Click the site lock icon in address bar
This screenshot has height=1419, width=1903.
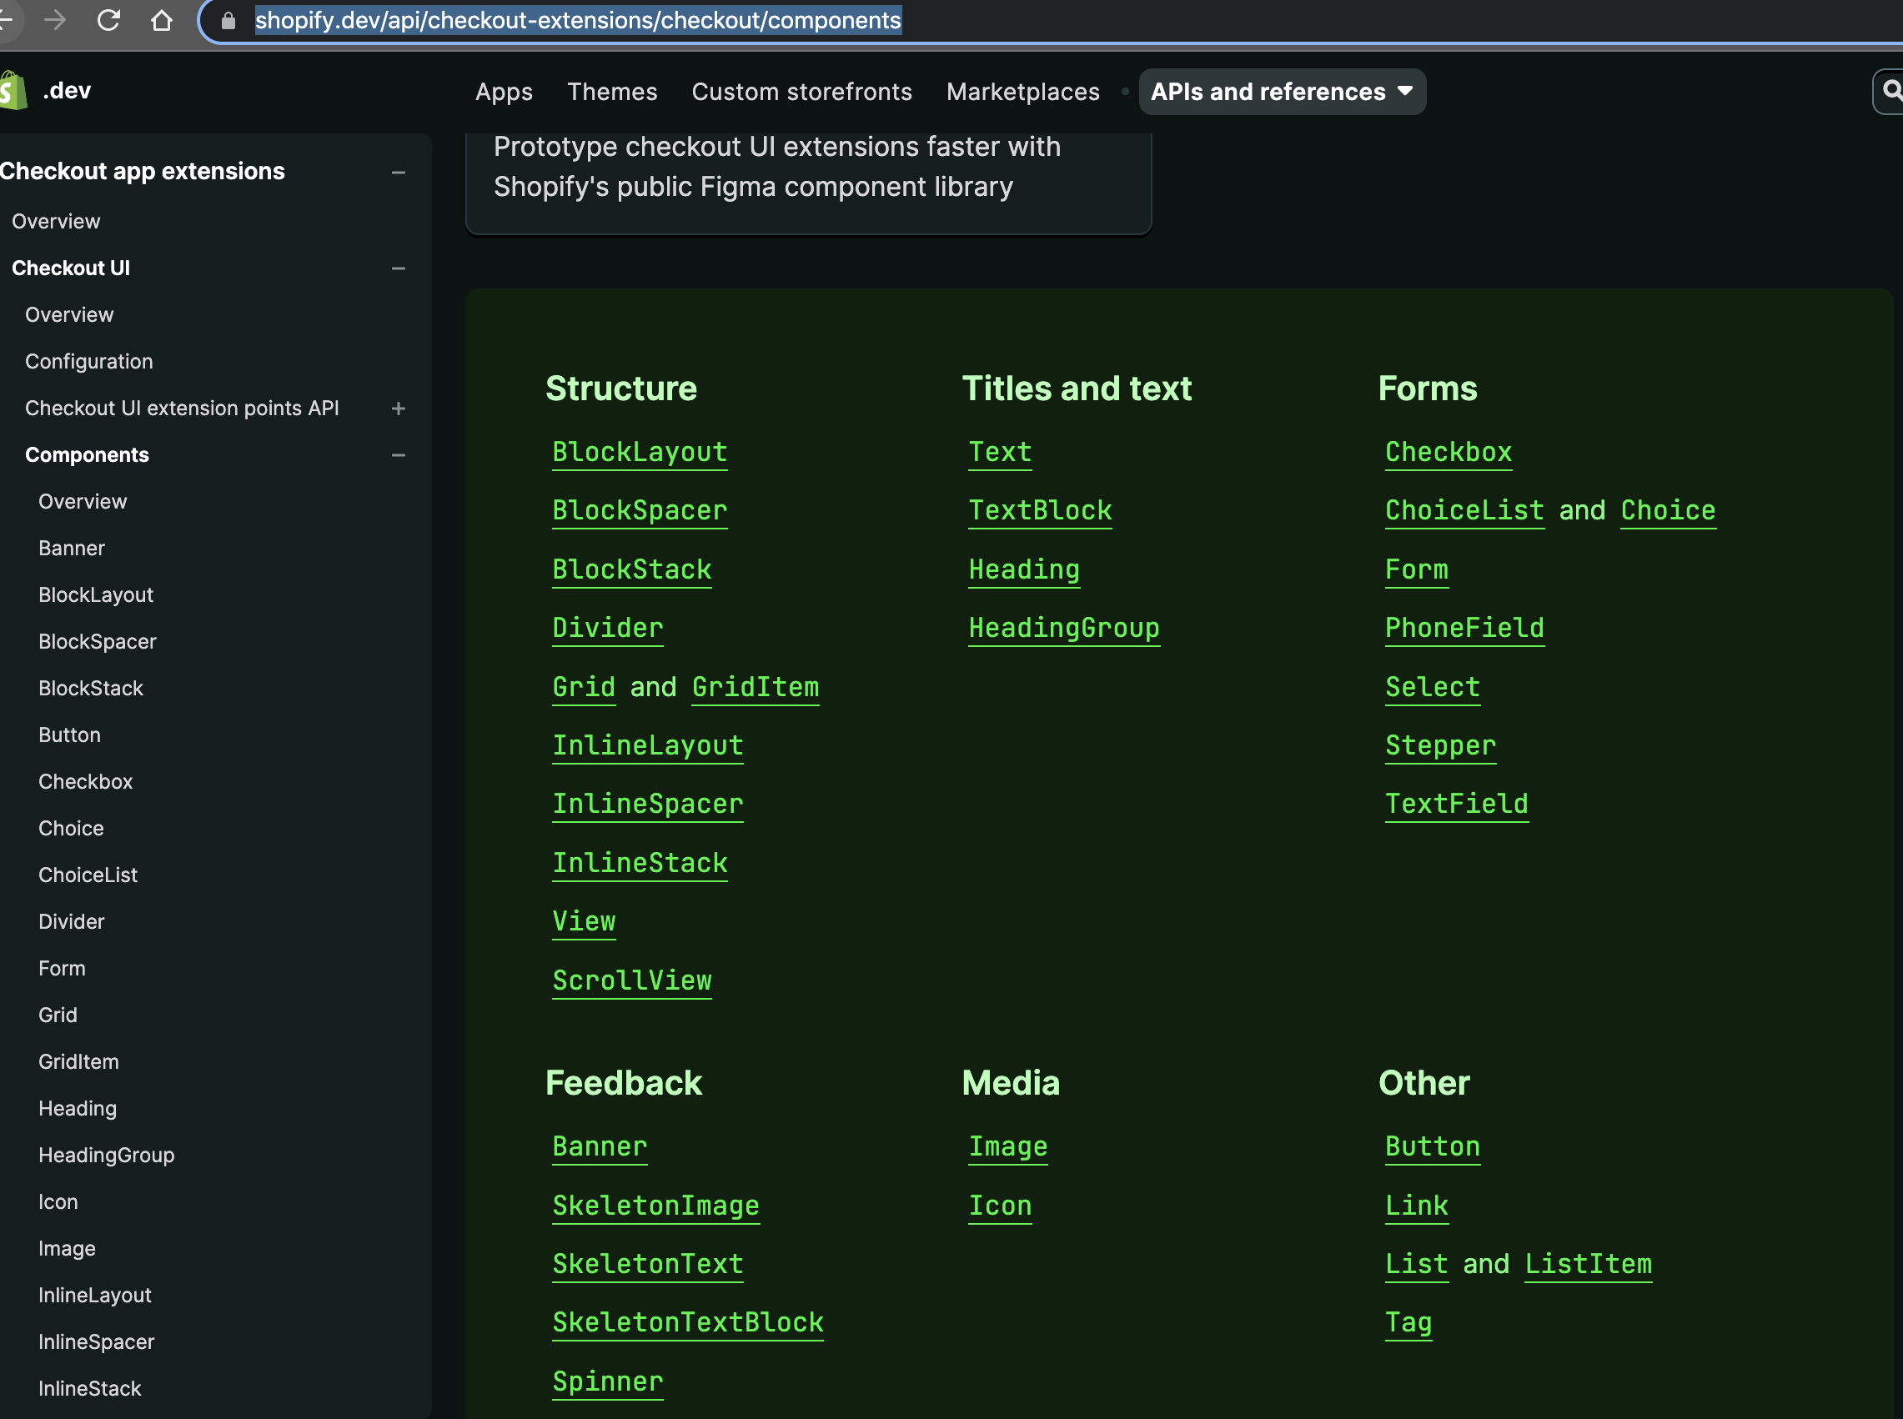point(228,21)
